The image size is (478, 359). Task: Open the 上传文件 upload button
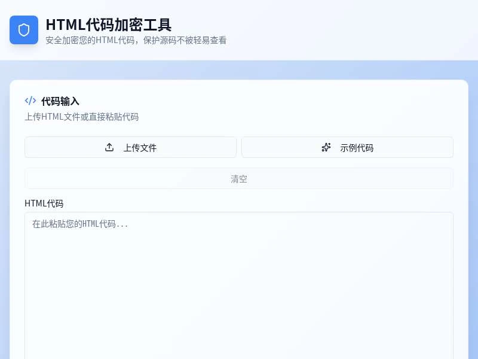click(130, 147)
